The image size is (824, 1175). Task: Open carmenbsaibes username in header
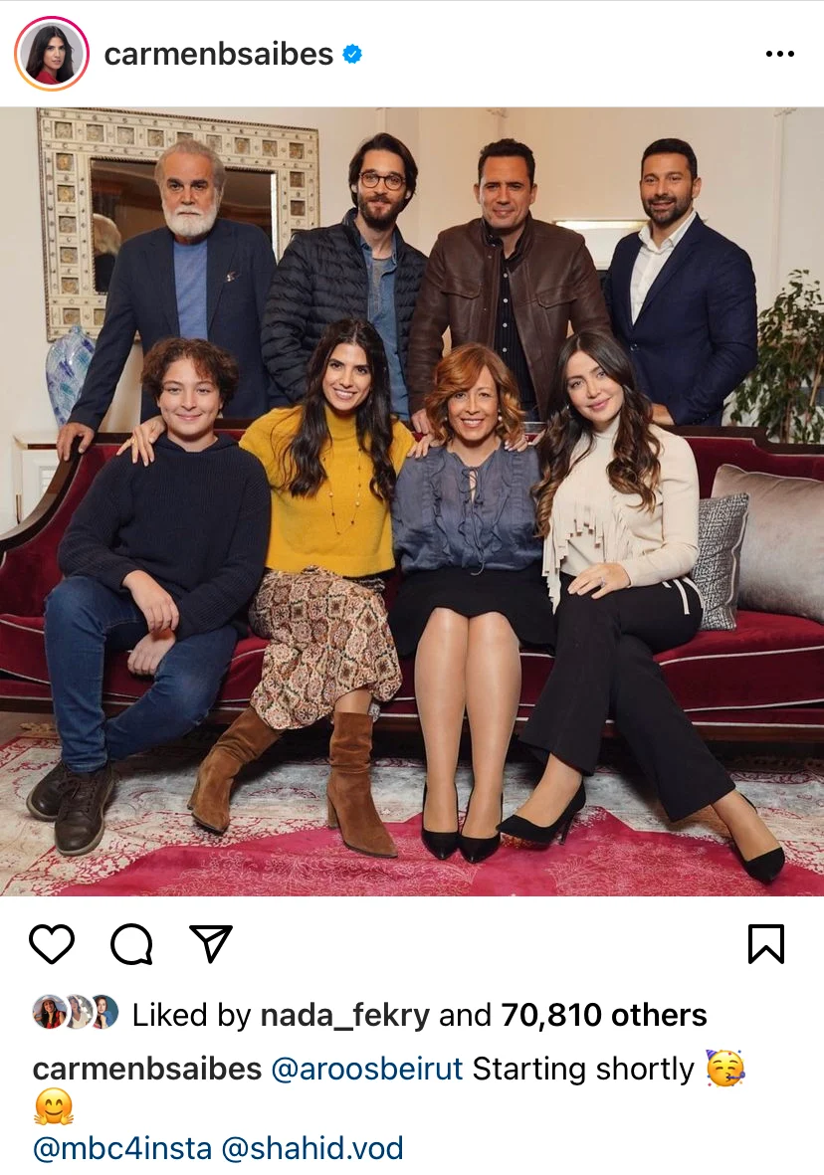point(219,54)
